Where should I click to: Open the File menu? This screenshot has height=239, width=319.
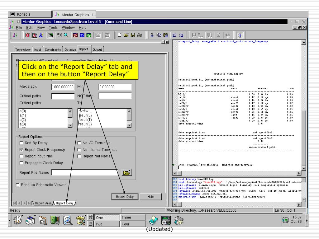tap(19, 27)
